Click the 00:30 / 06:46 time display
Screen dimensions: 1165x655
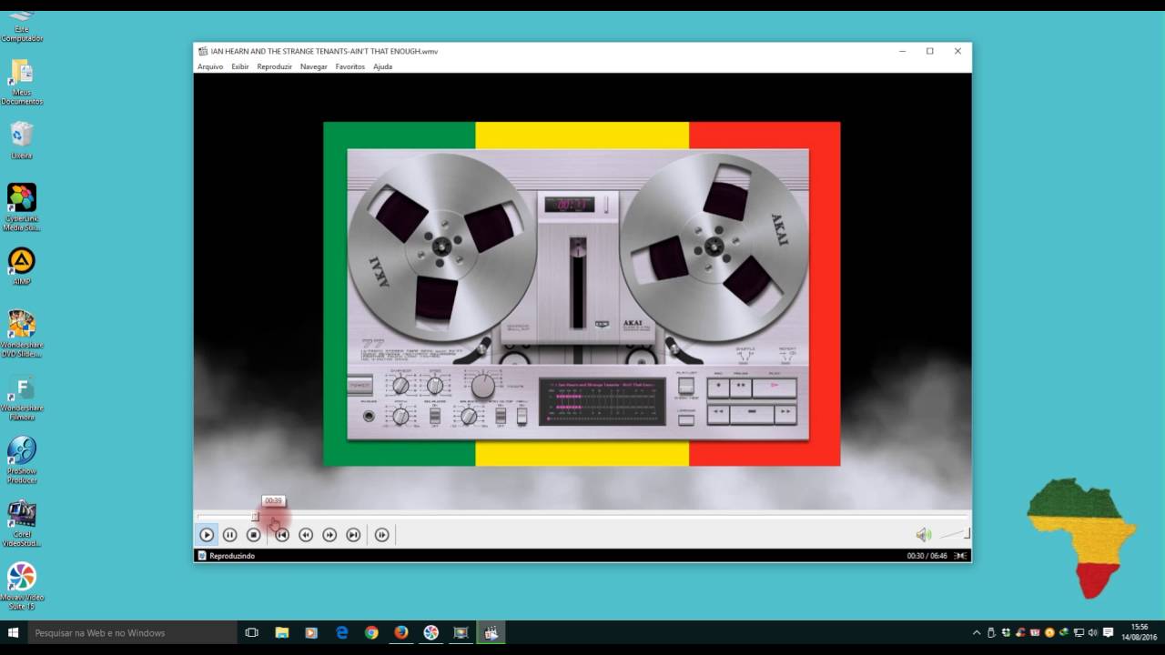(927, 556)
